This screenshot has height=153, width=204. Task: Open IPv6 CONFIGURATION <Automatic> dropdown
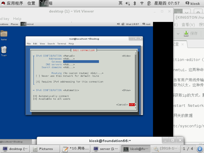(x=71, y=90)
